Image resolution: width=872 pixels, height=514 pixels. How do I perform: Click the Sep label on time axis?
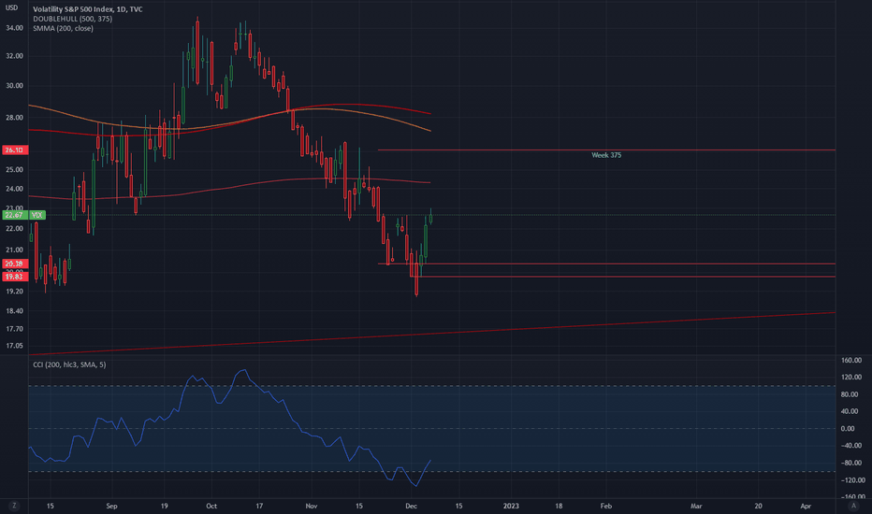111,507
